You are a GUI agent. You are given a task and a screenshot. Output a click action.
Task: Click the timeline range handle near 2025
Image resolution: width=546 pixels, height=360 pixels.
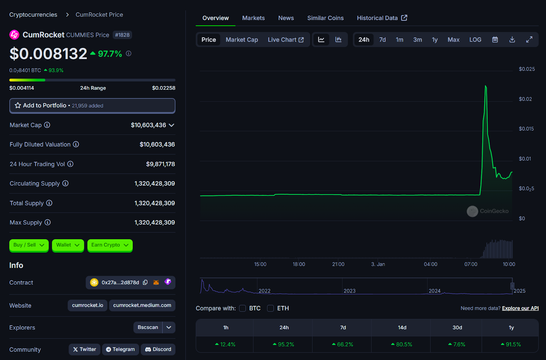coord(512,286)
